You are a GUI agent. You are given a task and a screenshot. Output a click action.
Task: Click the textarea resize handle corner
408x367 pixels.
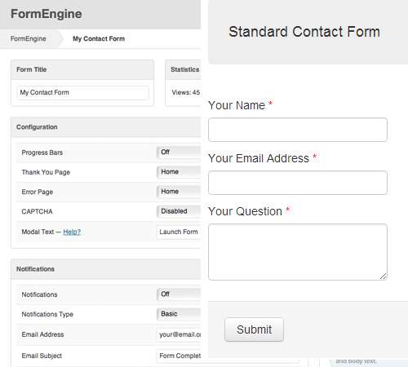pos(384,276)
